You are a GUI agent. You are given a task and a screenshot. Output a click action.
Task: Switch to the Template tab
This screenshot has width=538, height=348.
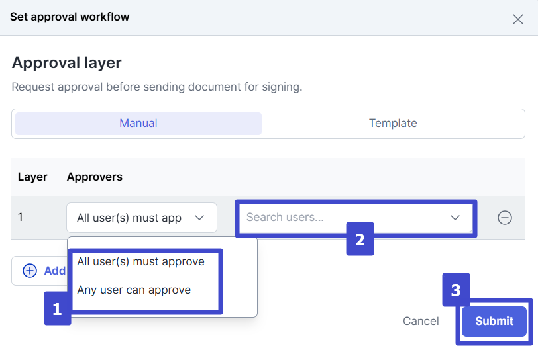(x=393, y=124)
